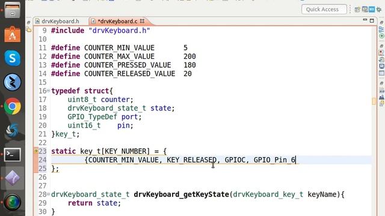Select the second perspective icon after Quick Access
The width and height of the screenshot is (385, 216).
(365, 10)
